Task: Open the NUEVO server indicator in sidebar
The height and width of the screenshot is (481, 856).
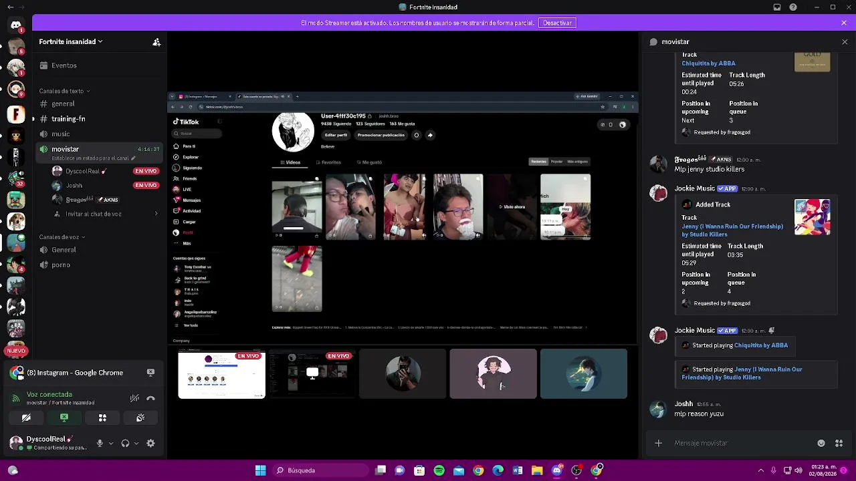Action: [x=16, y=351]
